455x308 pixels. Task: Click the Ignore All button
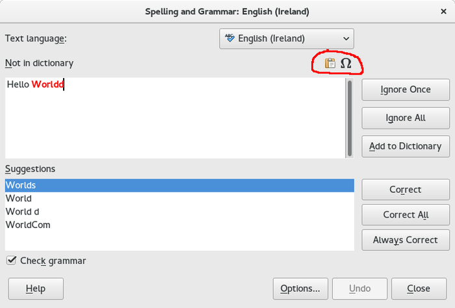pyautogui.click(x=406, y=118)
